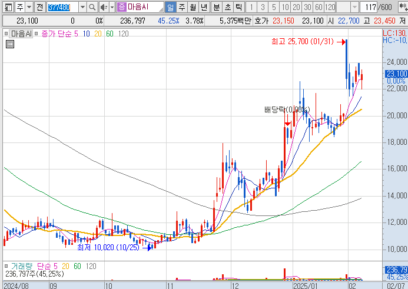Image resolution: width=408 pixels, height=289 pixels.
Task: Select the 일 daily chart period
Action: tap(170, 7)
